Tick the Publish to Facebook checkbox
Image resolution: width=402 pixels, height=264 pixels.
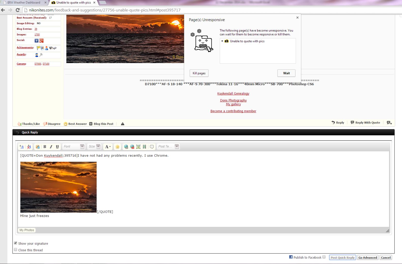click(x=324, y=257)
